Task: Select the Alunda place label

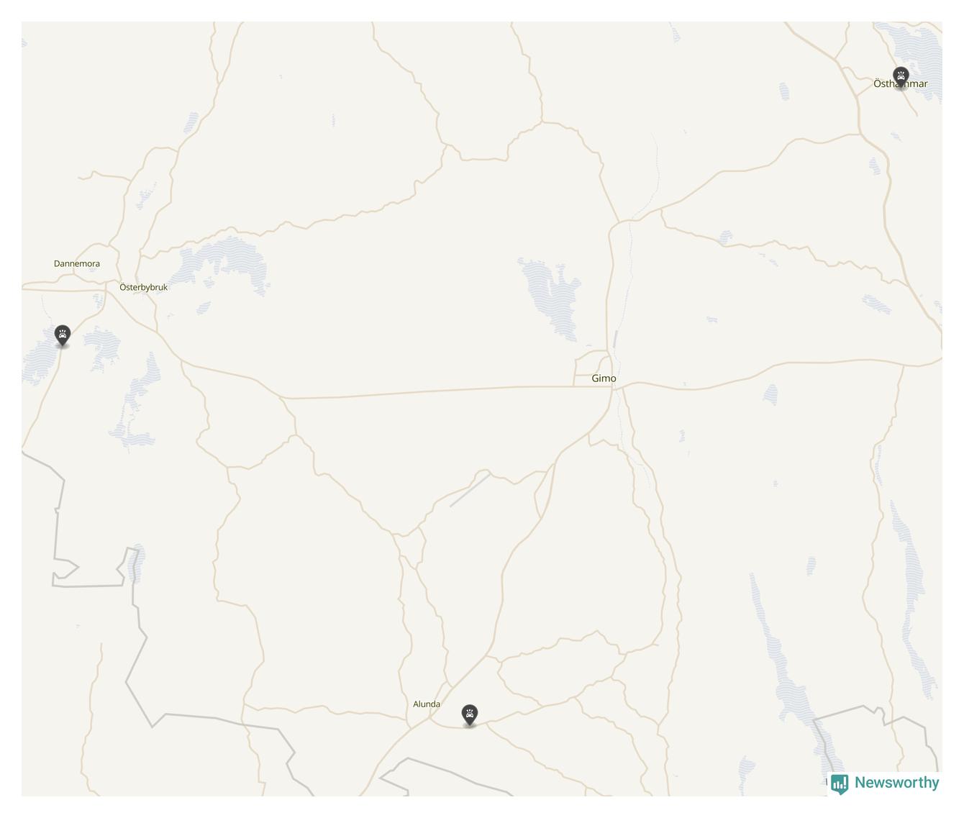Action: (427, 704)
